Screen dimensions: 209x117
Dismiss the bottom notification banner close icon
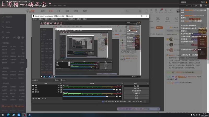158,109
